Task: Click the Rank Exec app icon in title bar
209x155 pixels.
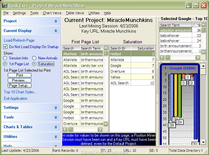Action: click(x=5, y=5)
